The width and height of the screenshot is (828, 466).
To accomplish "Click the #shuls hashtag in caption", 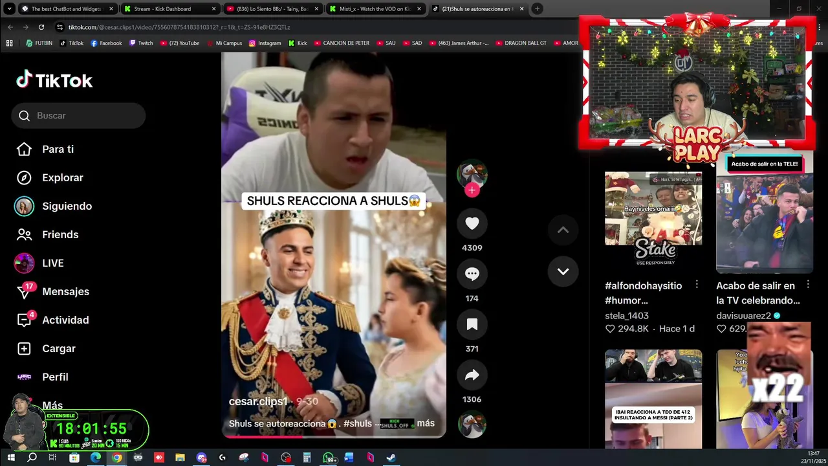I will (358, 423).
